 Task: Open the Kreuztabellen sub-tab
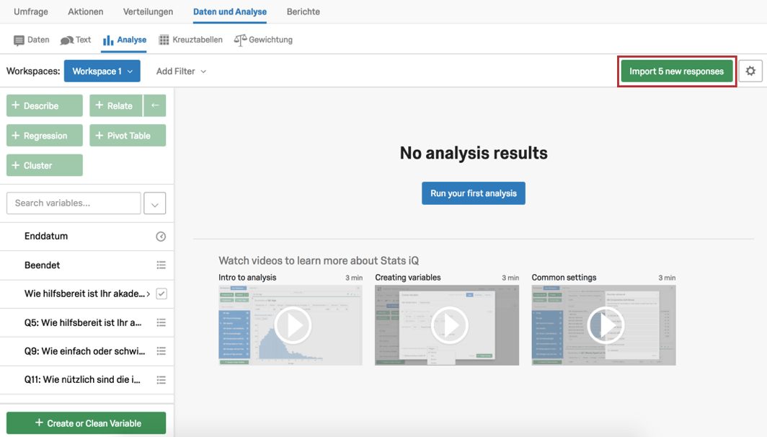[191, 40]
